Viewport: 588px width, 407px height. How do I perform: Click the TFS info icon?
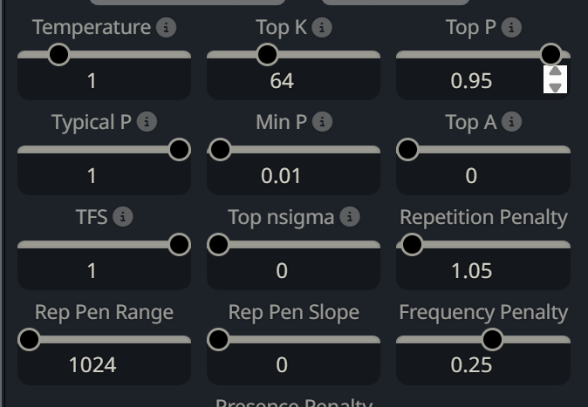coord(123,217)
